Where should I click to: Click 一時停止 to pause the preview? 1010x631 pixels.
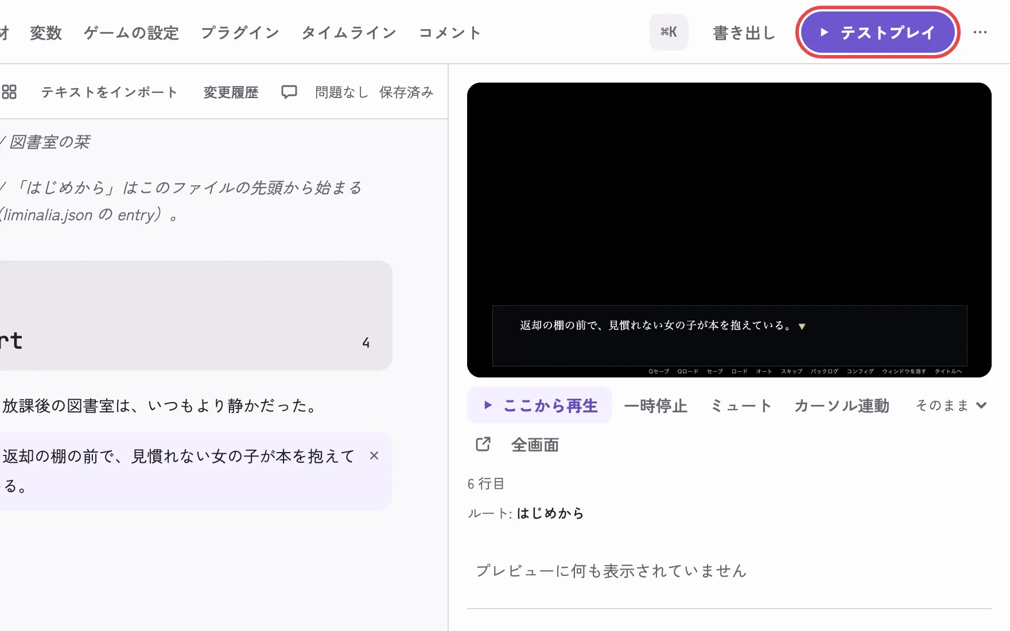655,406
